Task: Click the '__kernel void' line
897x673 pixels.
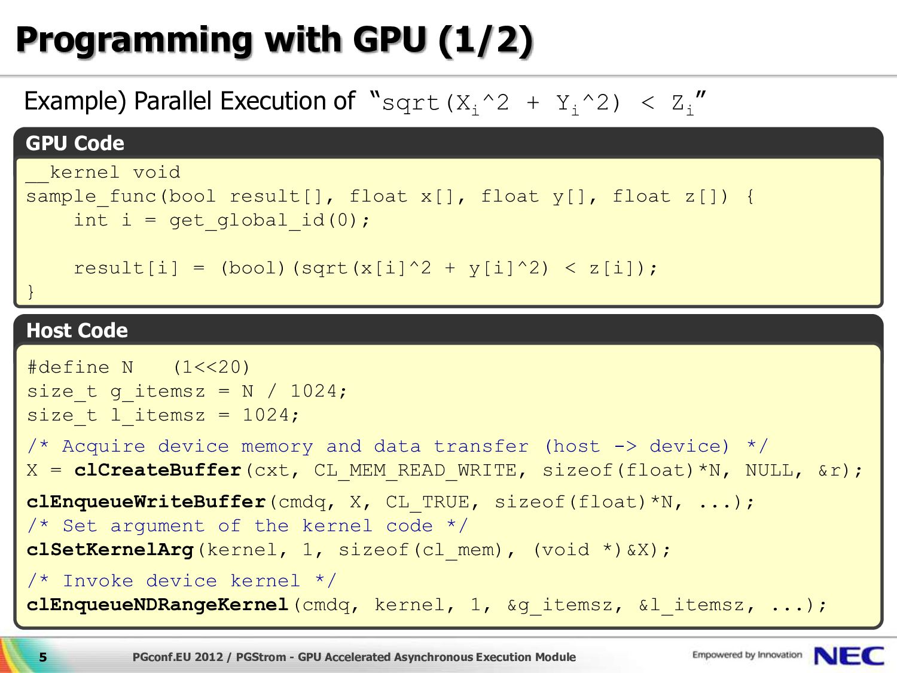Action: (x=103, y=172)
